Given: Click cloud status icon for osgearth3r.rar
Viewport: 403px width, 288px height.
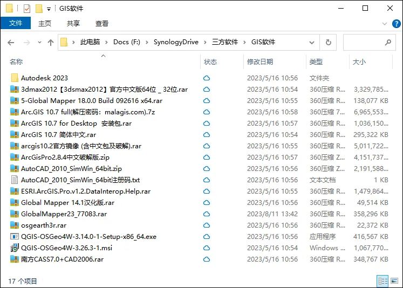Looking at the screenshot, I should 207,225.
